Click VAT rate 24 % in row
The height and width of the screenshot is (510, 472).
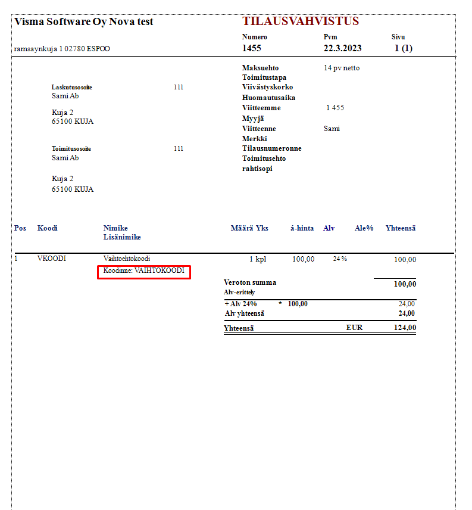click(340, 259)
